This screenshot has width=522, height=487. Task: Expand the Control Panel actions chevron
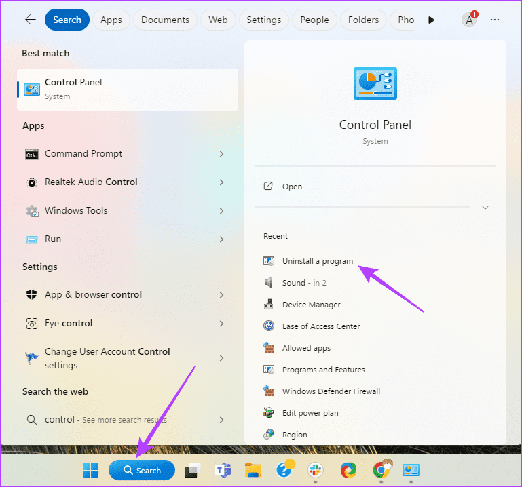pyautogui.click(x=485, y=208)
